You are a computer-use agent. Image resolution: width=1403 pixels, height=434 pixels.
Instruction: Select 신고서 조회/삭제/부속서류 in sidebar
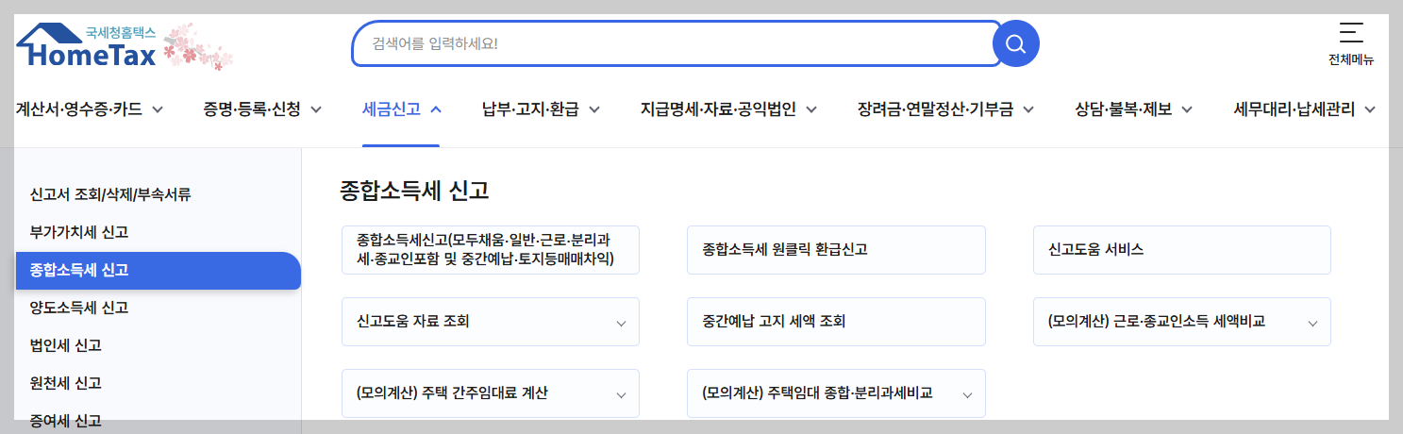[x=110, y=195]
